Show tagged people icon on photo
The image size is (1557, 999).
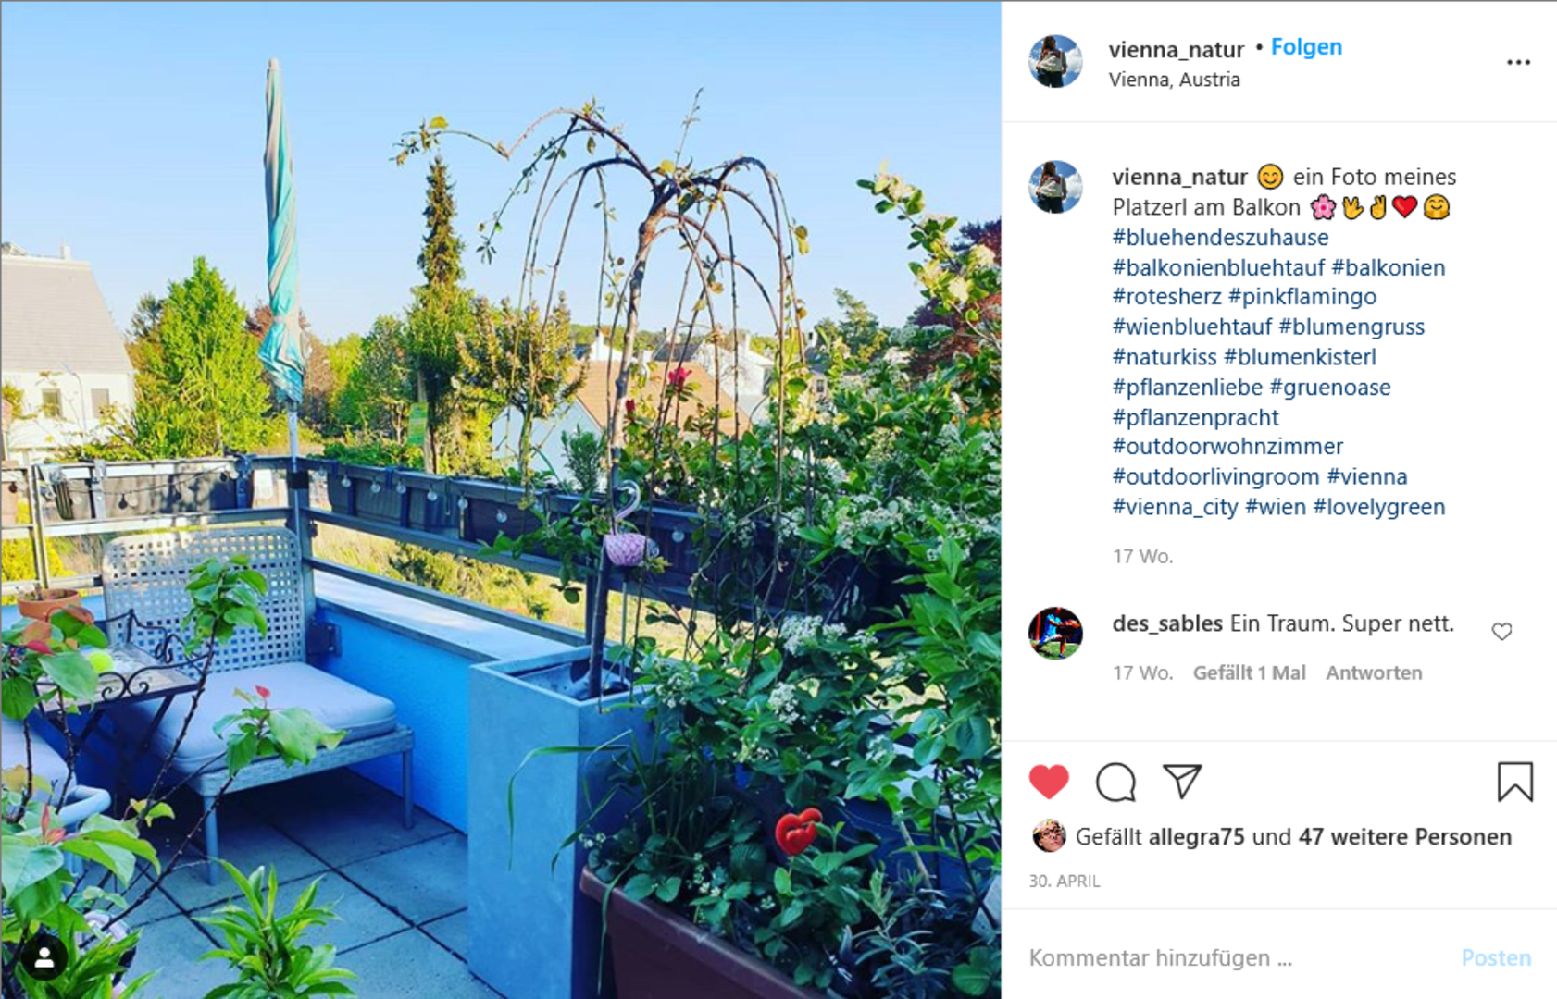44,959
